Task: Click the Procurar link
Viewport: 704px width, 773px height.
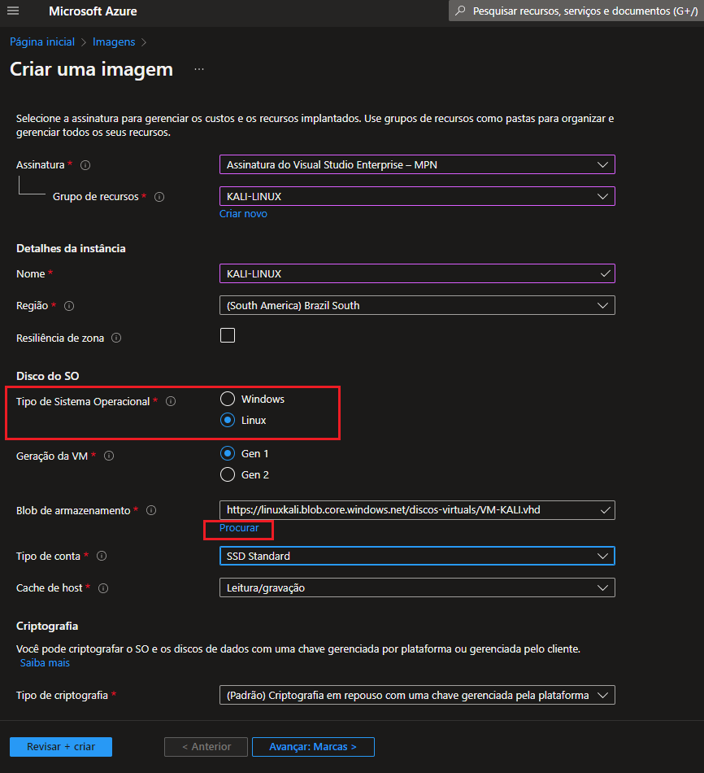Action: pyautogui.click(x=239, y=528)
